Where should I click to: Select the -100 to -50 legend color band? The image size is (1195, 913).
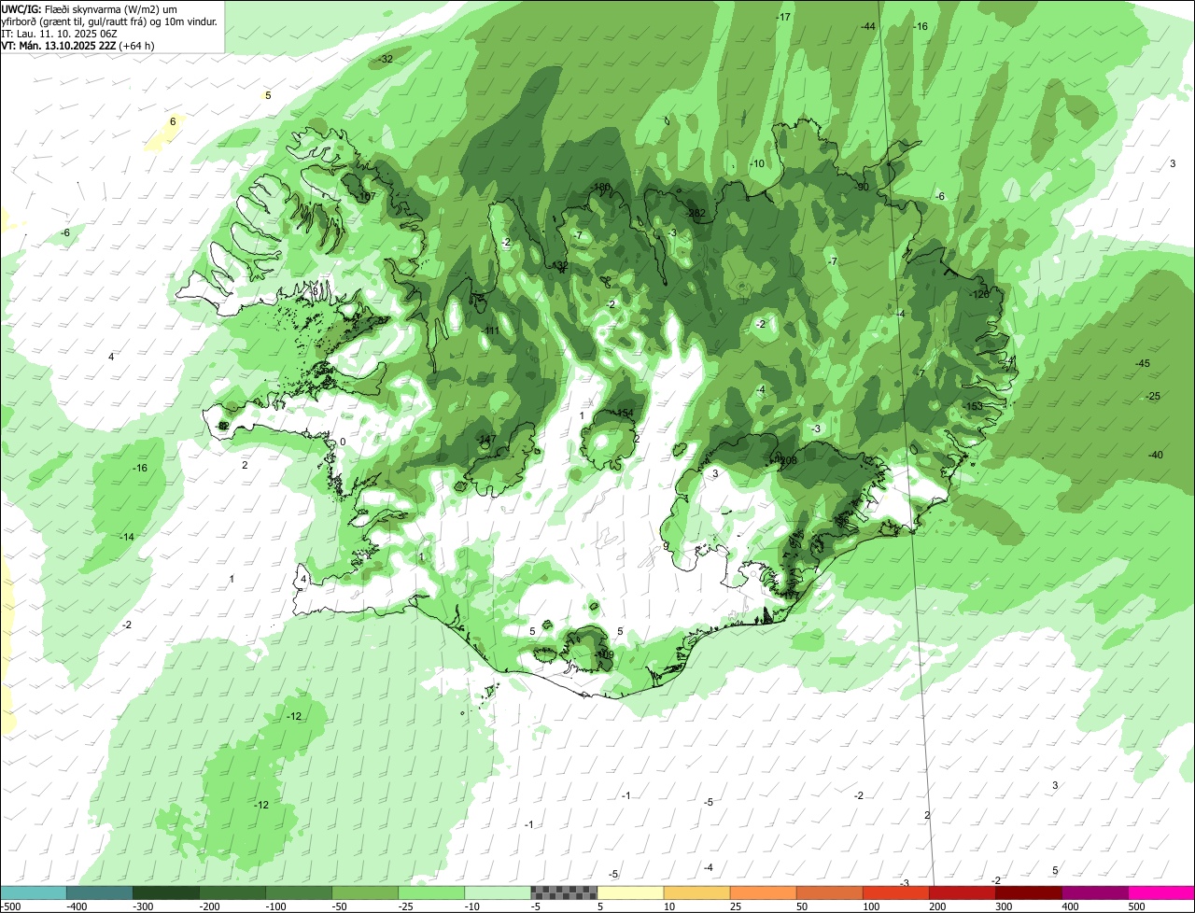(x=299, y=892)
